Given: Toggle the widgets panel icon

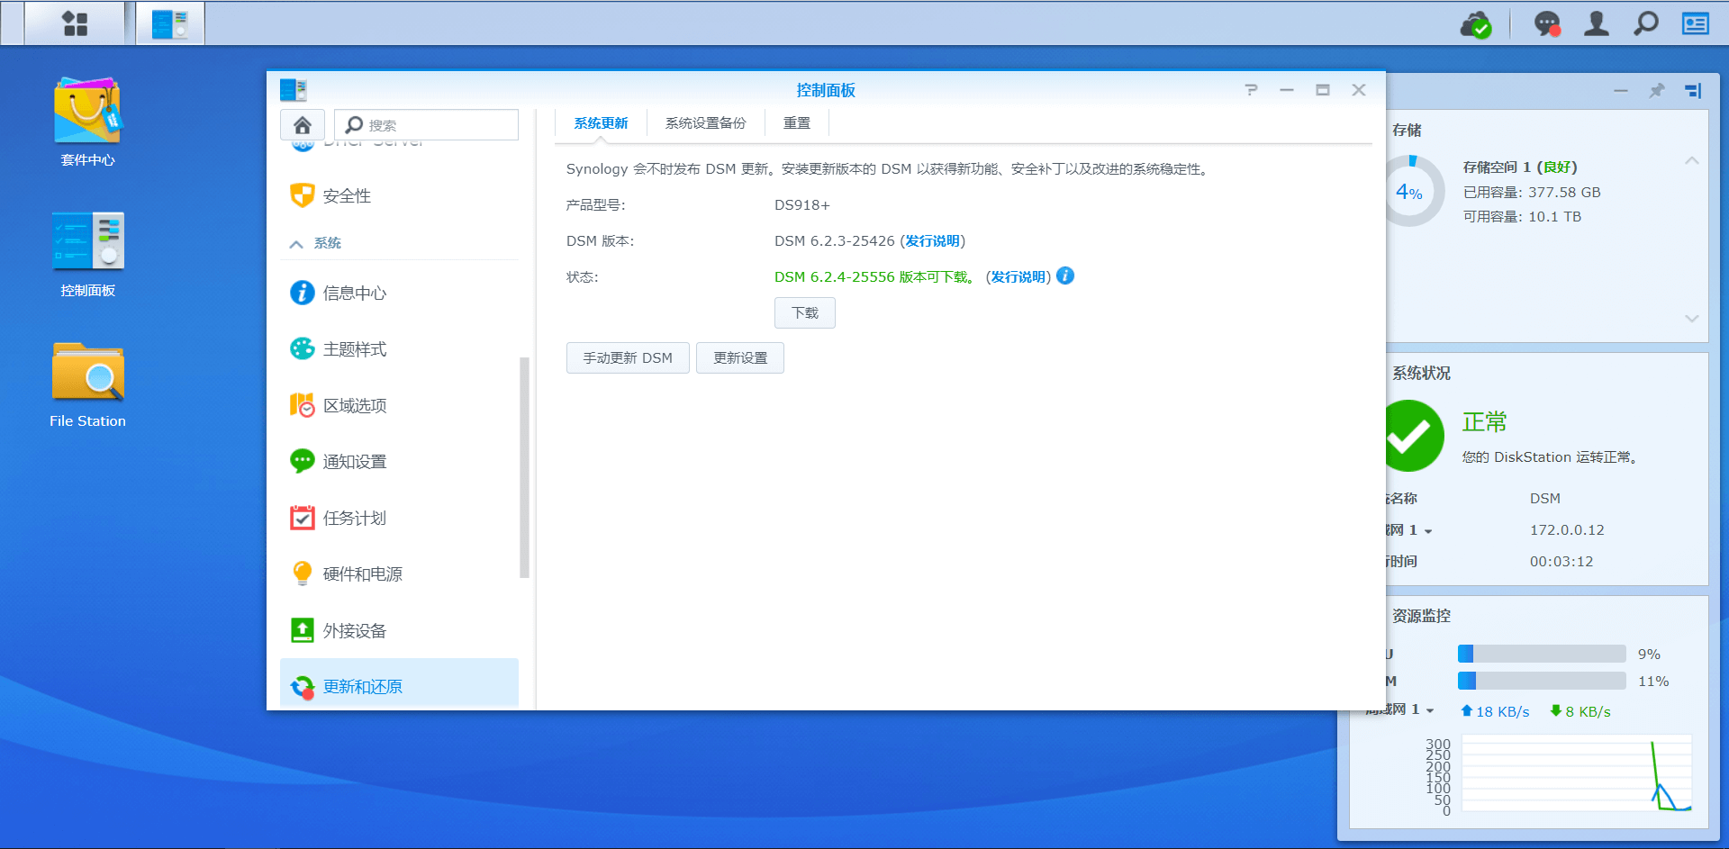Looking at the screenshot, I should 1695,23.
